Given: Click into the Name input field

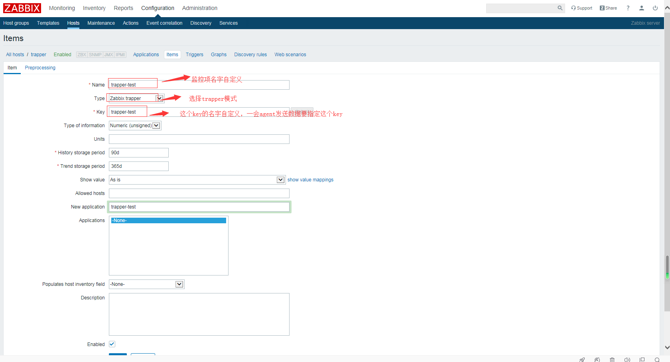Looking at the screenshot, I should 199,85.
